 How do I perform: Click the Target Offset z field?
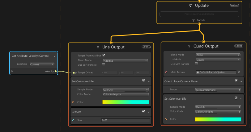tap(143, 73)
